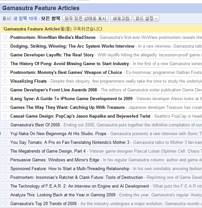Star Catching Up With Treasure article
The image size is (202, 208).
pyautogui.click(x=5, y=107)
